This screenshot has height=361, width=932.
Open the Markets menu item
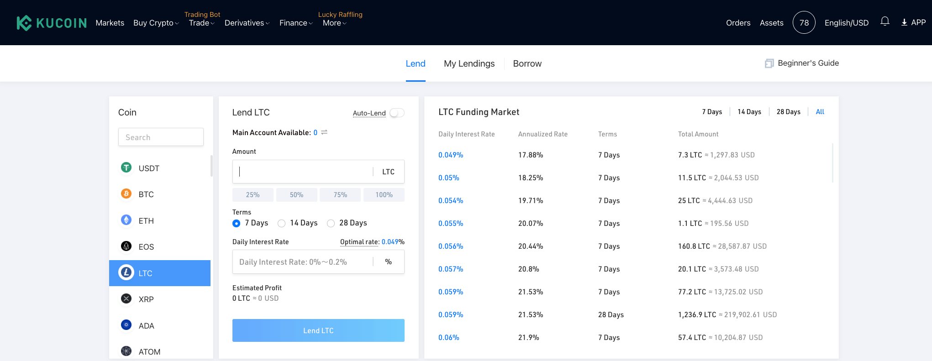coord(110,23)
